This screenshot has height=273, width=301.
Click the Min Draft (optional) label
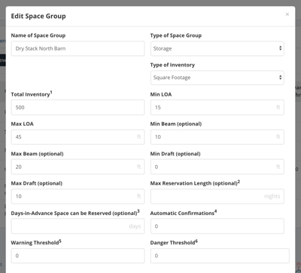point(175,154)
